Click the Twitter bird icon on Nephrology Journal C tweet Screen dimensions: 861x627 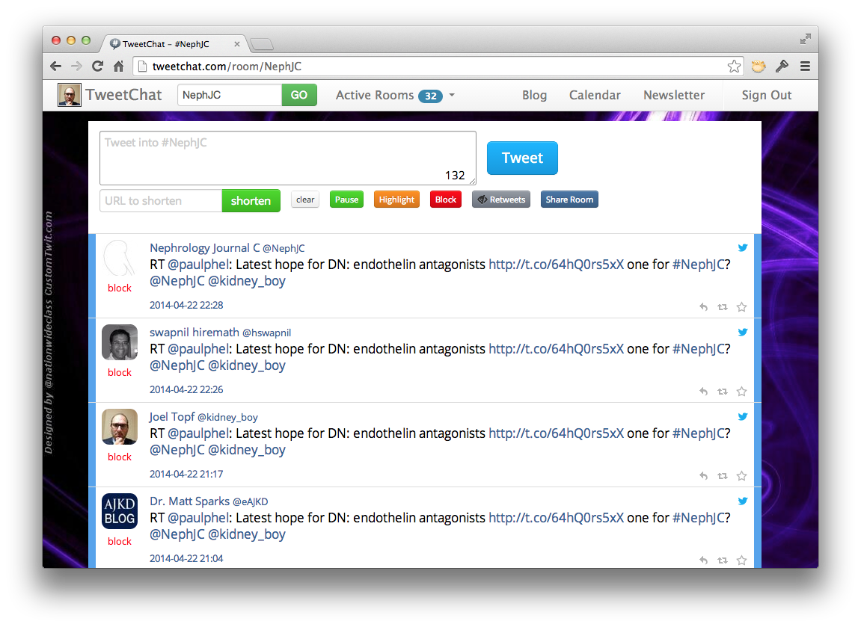pos(742,247)
